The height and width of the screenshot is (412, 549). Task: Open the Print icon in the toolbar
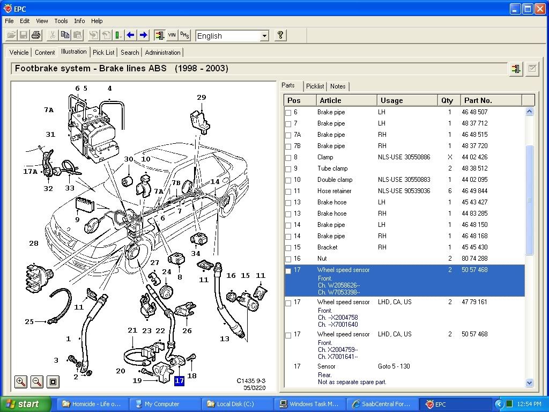pyautogui.click(x=36, y=35)
